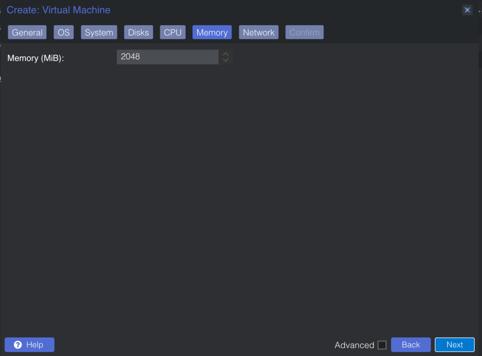Screen dimensions: 482x356
Task: Click the "Memory (MiB):" field label
Action: point(36,58)
